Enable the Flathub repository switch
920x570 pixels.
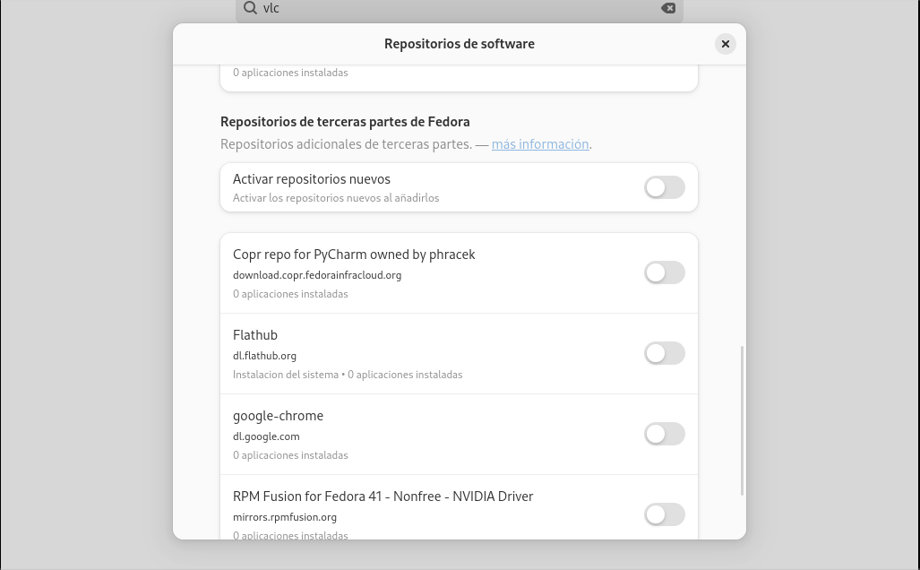click(x=664, y=353)
